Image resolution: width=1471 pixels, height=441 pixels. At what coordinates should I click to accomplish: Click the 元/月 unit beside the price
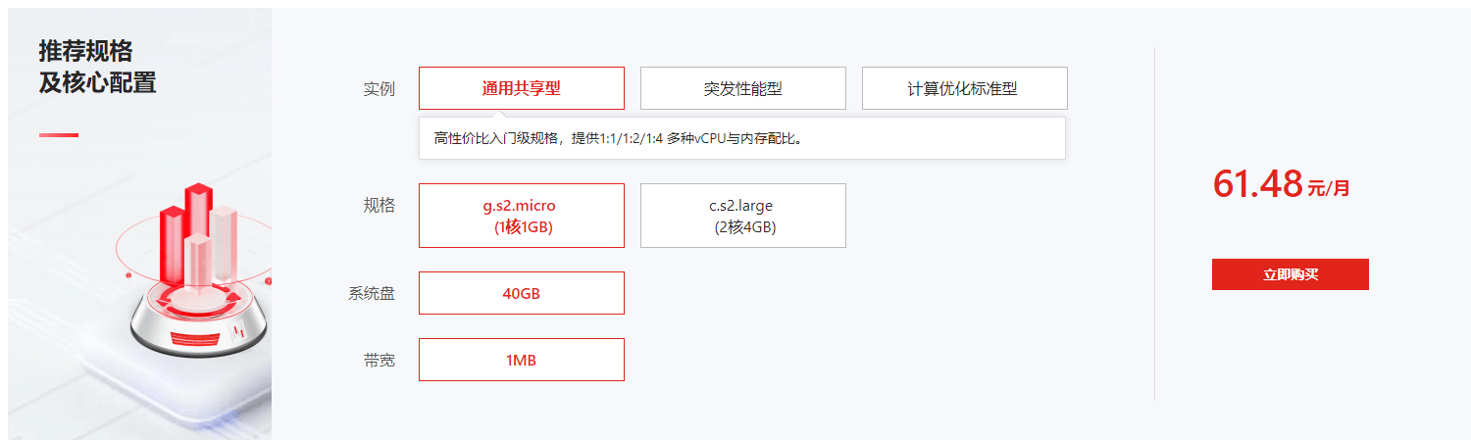pos(1329,188)
